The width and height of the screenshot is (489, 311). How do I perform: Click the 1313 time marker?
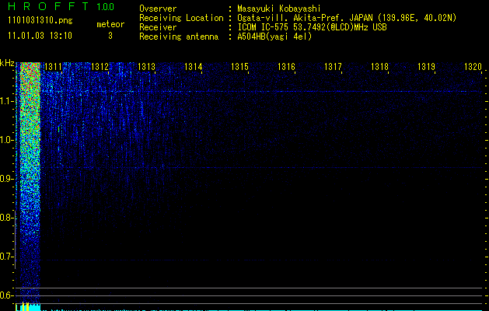point(147,67)
